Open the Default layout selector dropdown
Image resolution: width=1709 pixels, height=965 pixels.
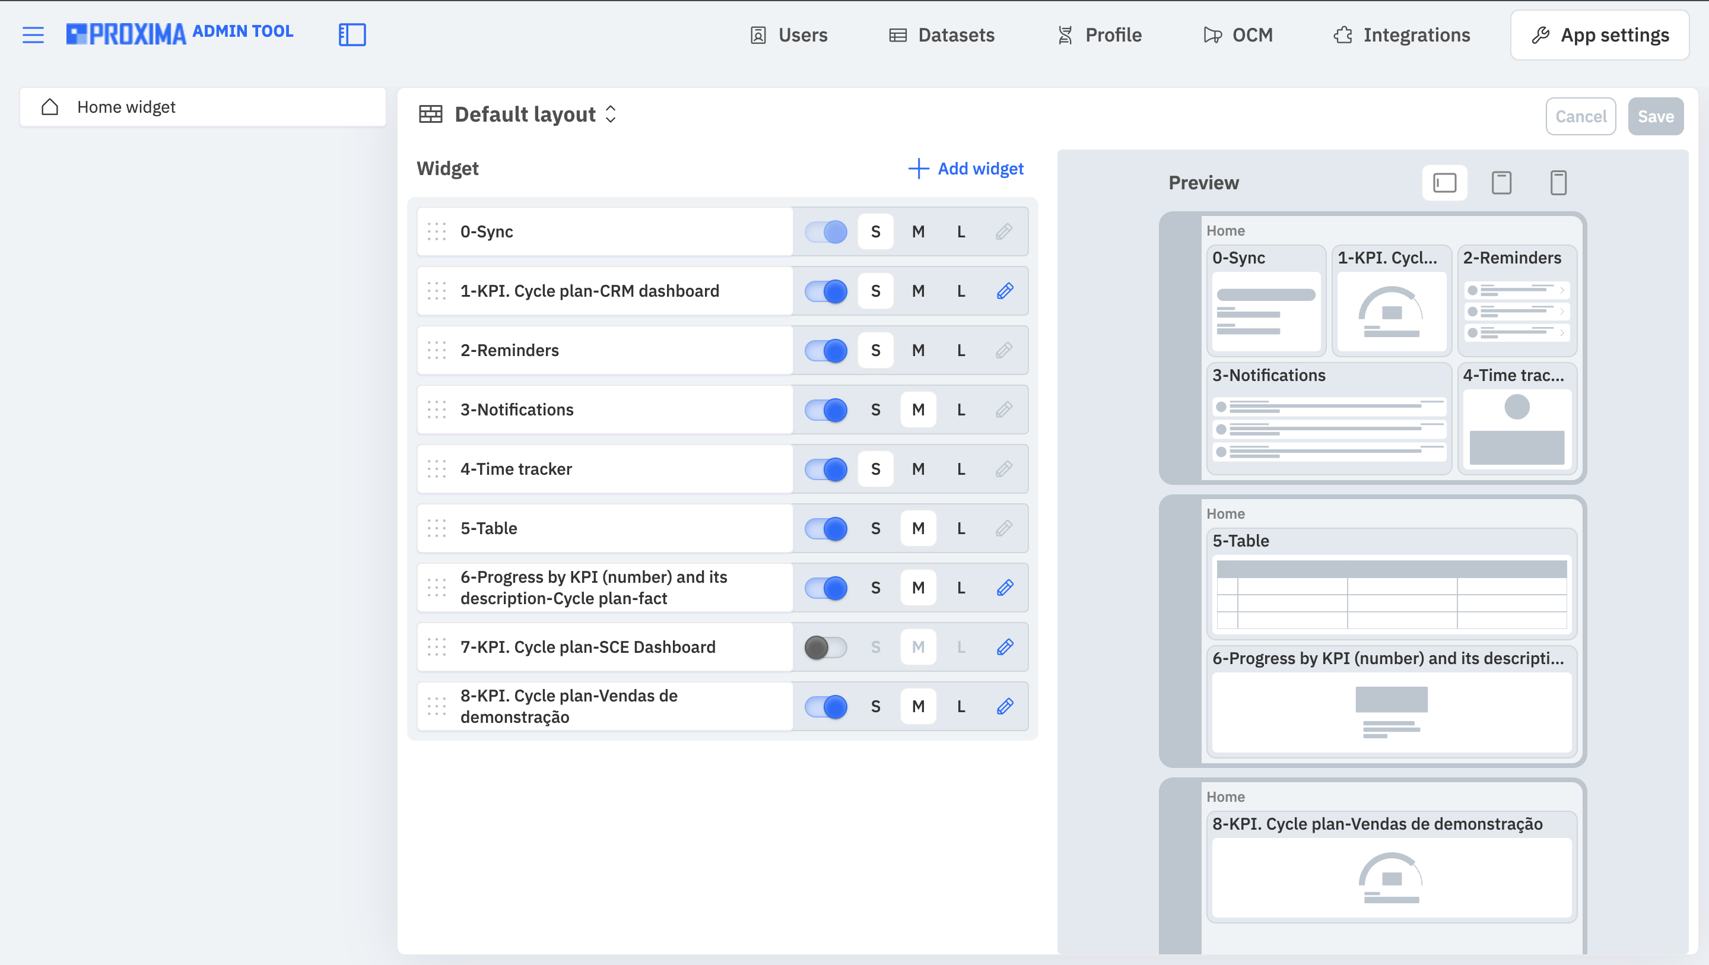tap(535, 114)
